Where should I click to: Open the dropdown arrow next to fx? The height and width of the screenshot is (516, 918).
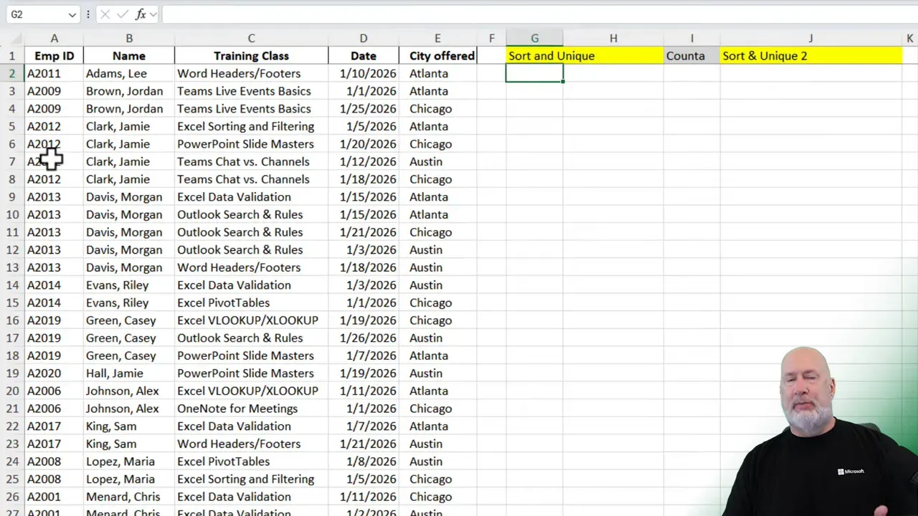click(152, 14)
